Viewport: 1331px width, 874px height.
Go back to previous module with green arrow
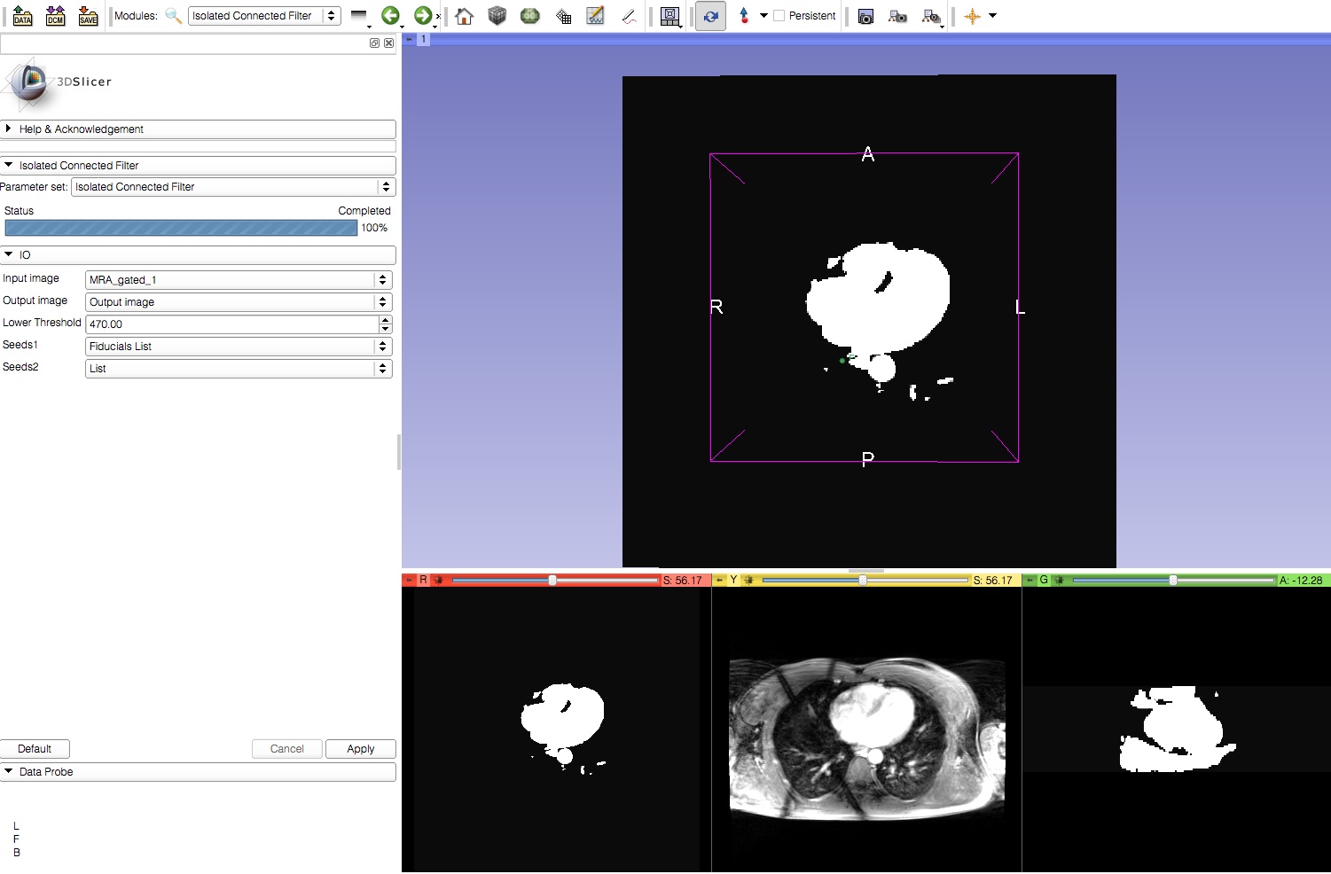(x=390, y=15)
